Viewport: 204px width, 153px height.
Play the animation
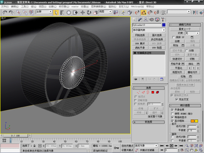(172, 146)
